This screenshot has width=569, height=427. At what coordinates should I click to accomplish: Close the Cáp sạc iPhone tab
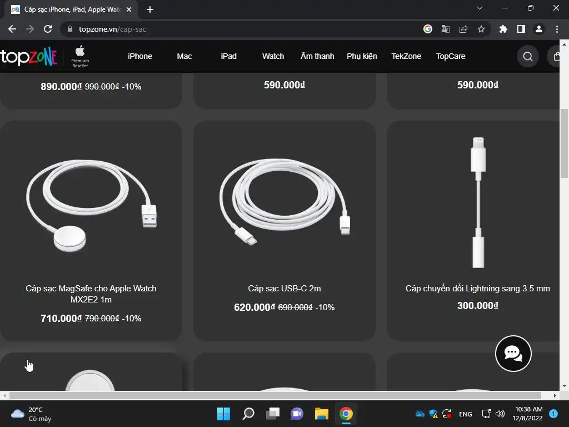coord(129,9)
